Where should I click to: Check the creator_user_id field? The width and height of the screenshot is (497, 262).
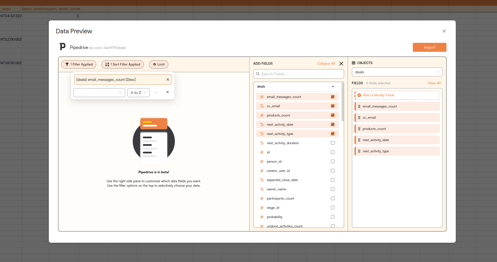[333, 171]
